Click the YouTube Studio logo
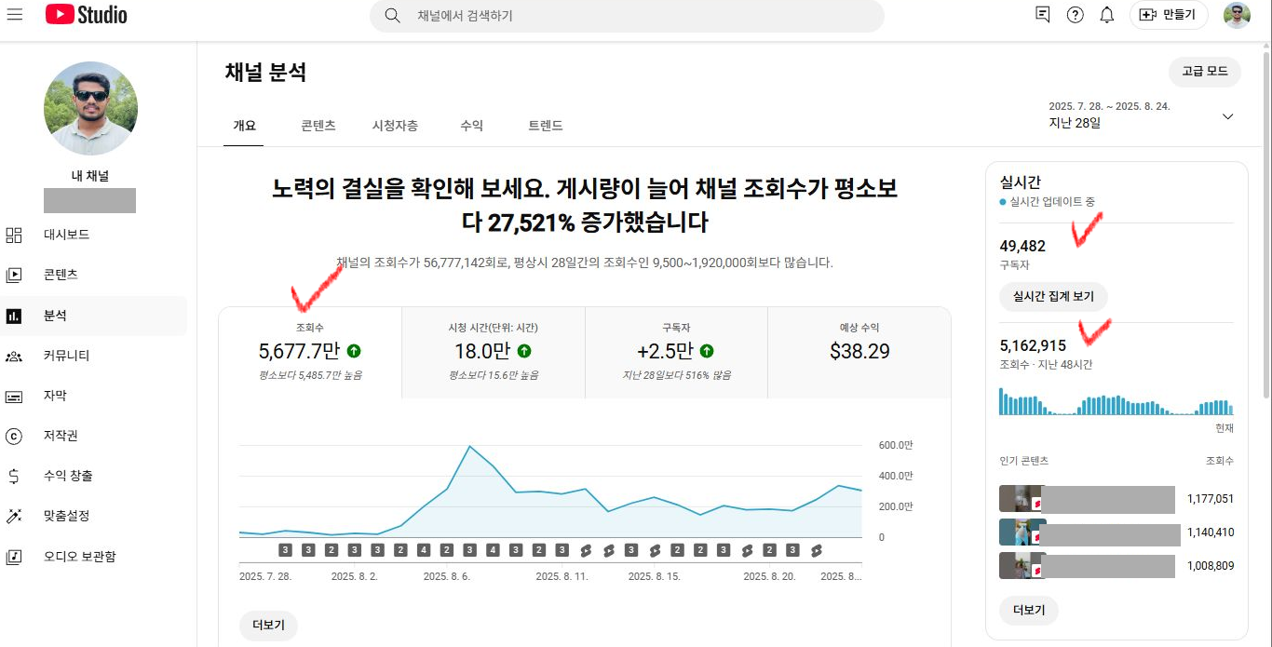 87,15
